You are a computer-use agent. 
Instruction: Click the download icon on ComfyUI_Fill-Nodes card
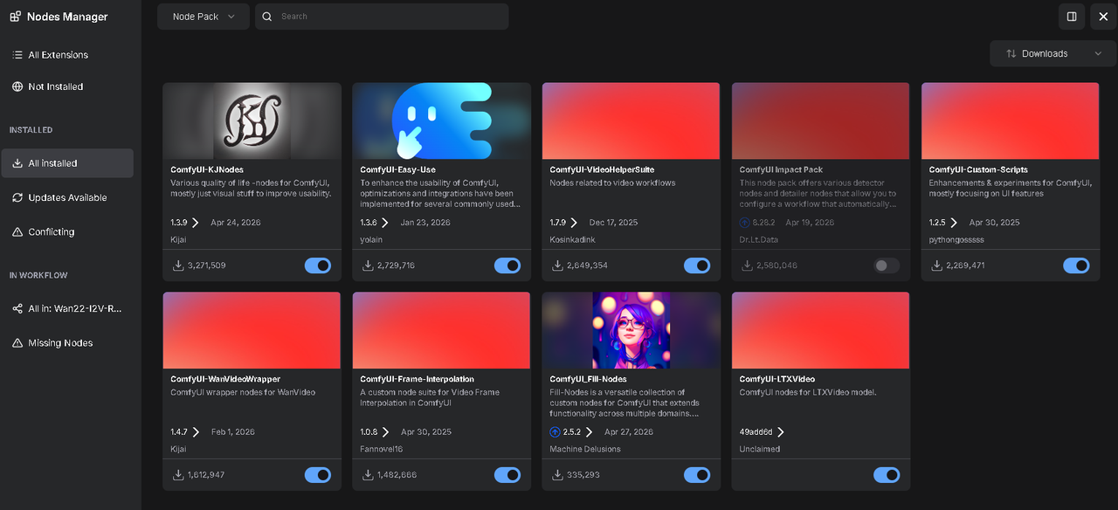pyautogui.click(x=557, y=475)
